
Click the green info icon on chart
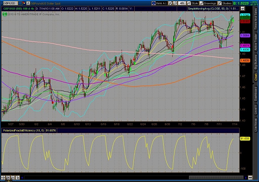click(x=5, y=14)
